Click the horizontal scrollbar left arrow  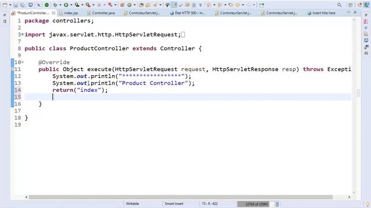[26, 197]
